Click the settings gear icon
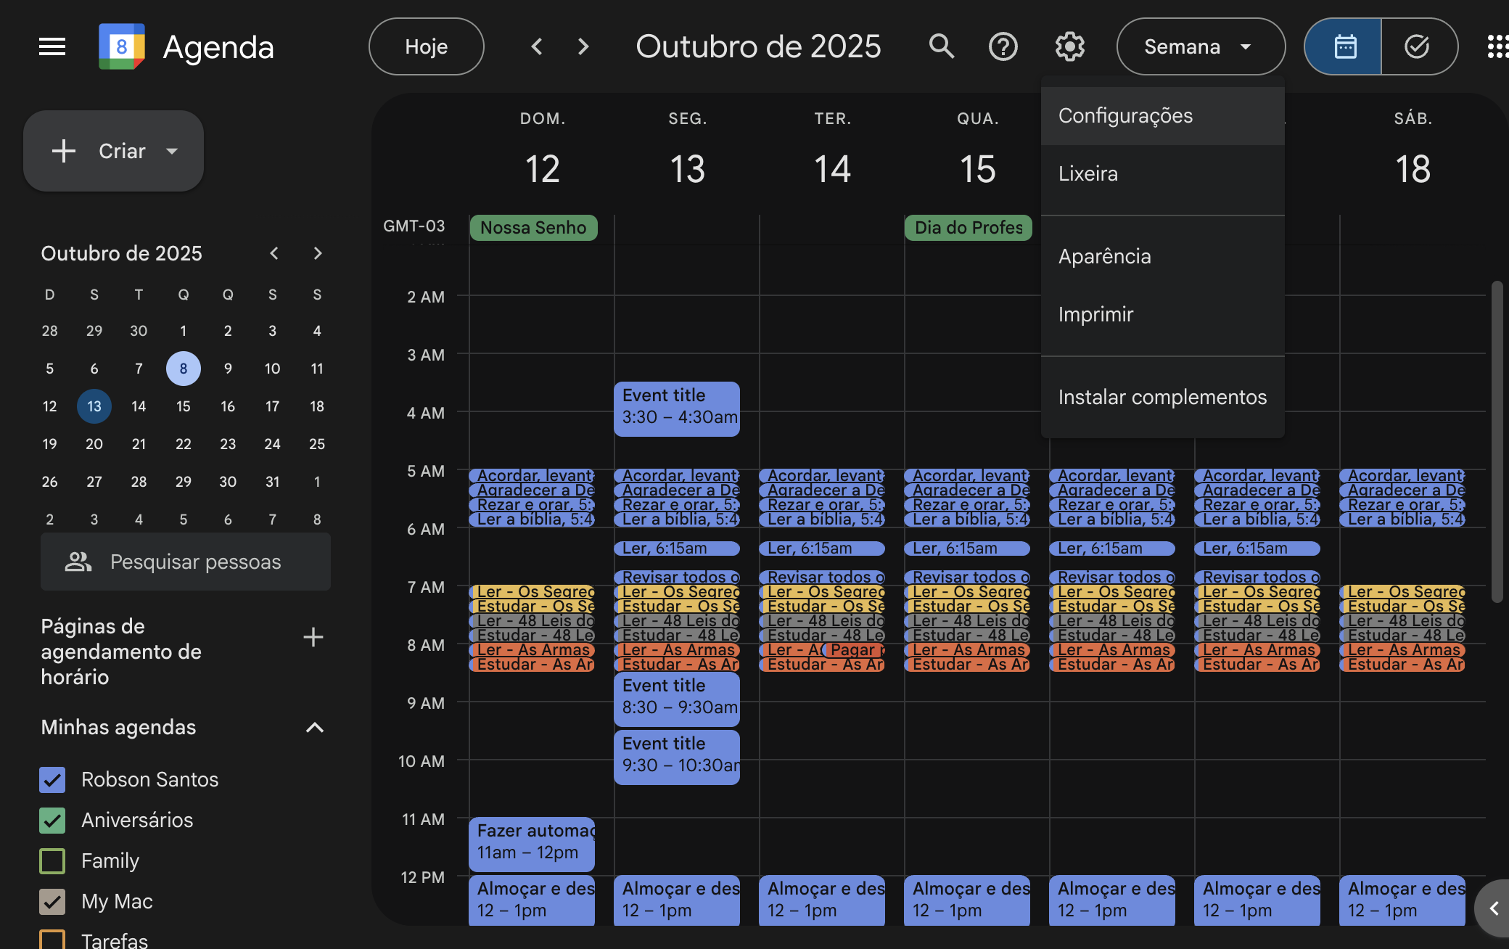1509x949 pixels. pos(1070,47)
